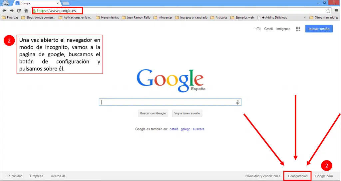The width and height of the screenshot is (341, 181).
Task: Bookmark this page with the star icon
Action: (328, 11)
